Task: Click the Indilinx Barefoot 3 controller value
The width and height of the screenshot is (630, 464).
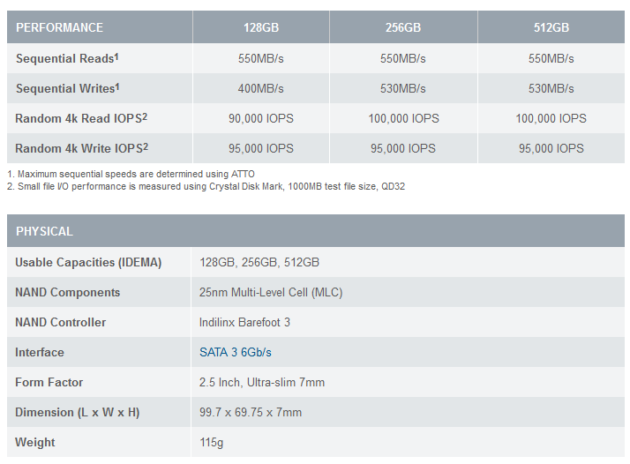Action: tap(244, 322)
